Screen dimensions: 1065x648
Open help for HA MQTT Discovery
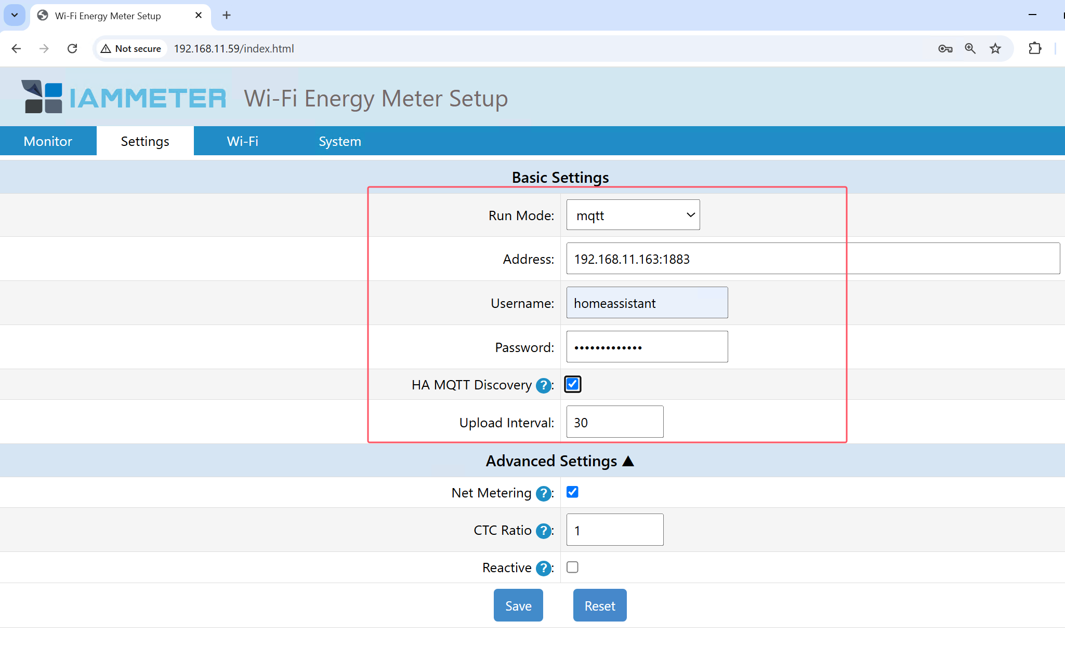(543, 385)
